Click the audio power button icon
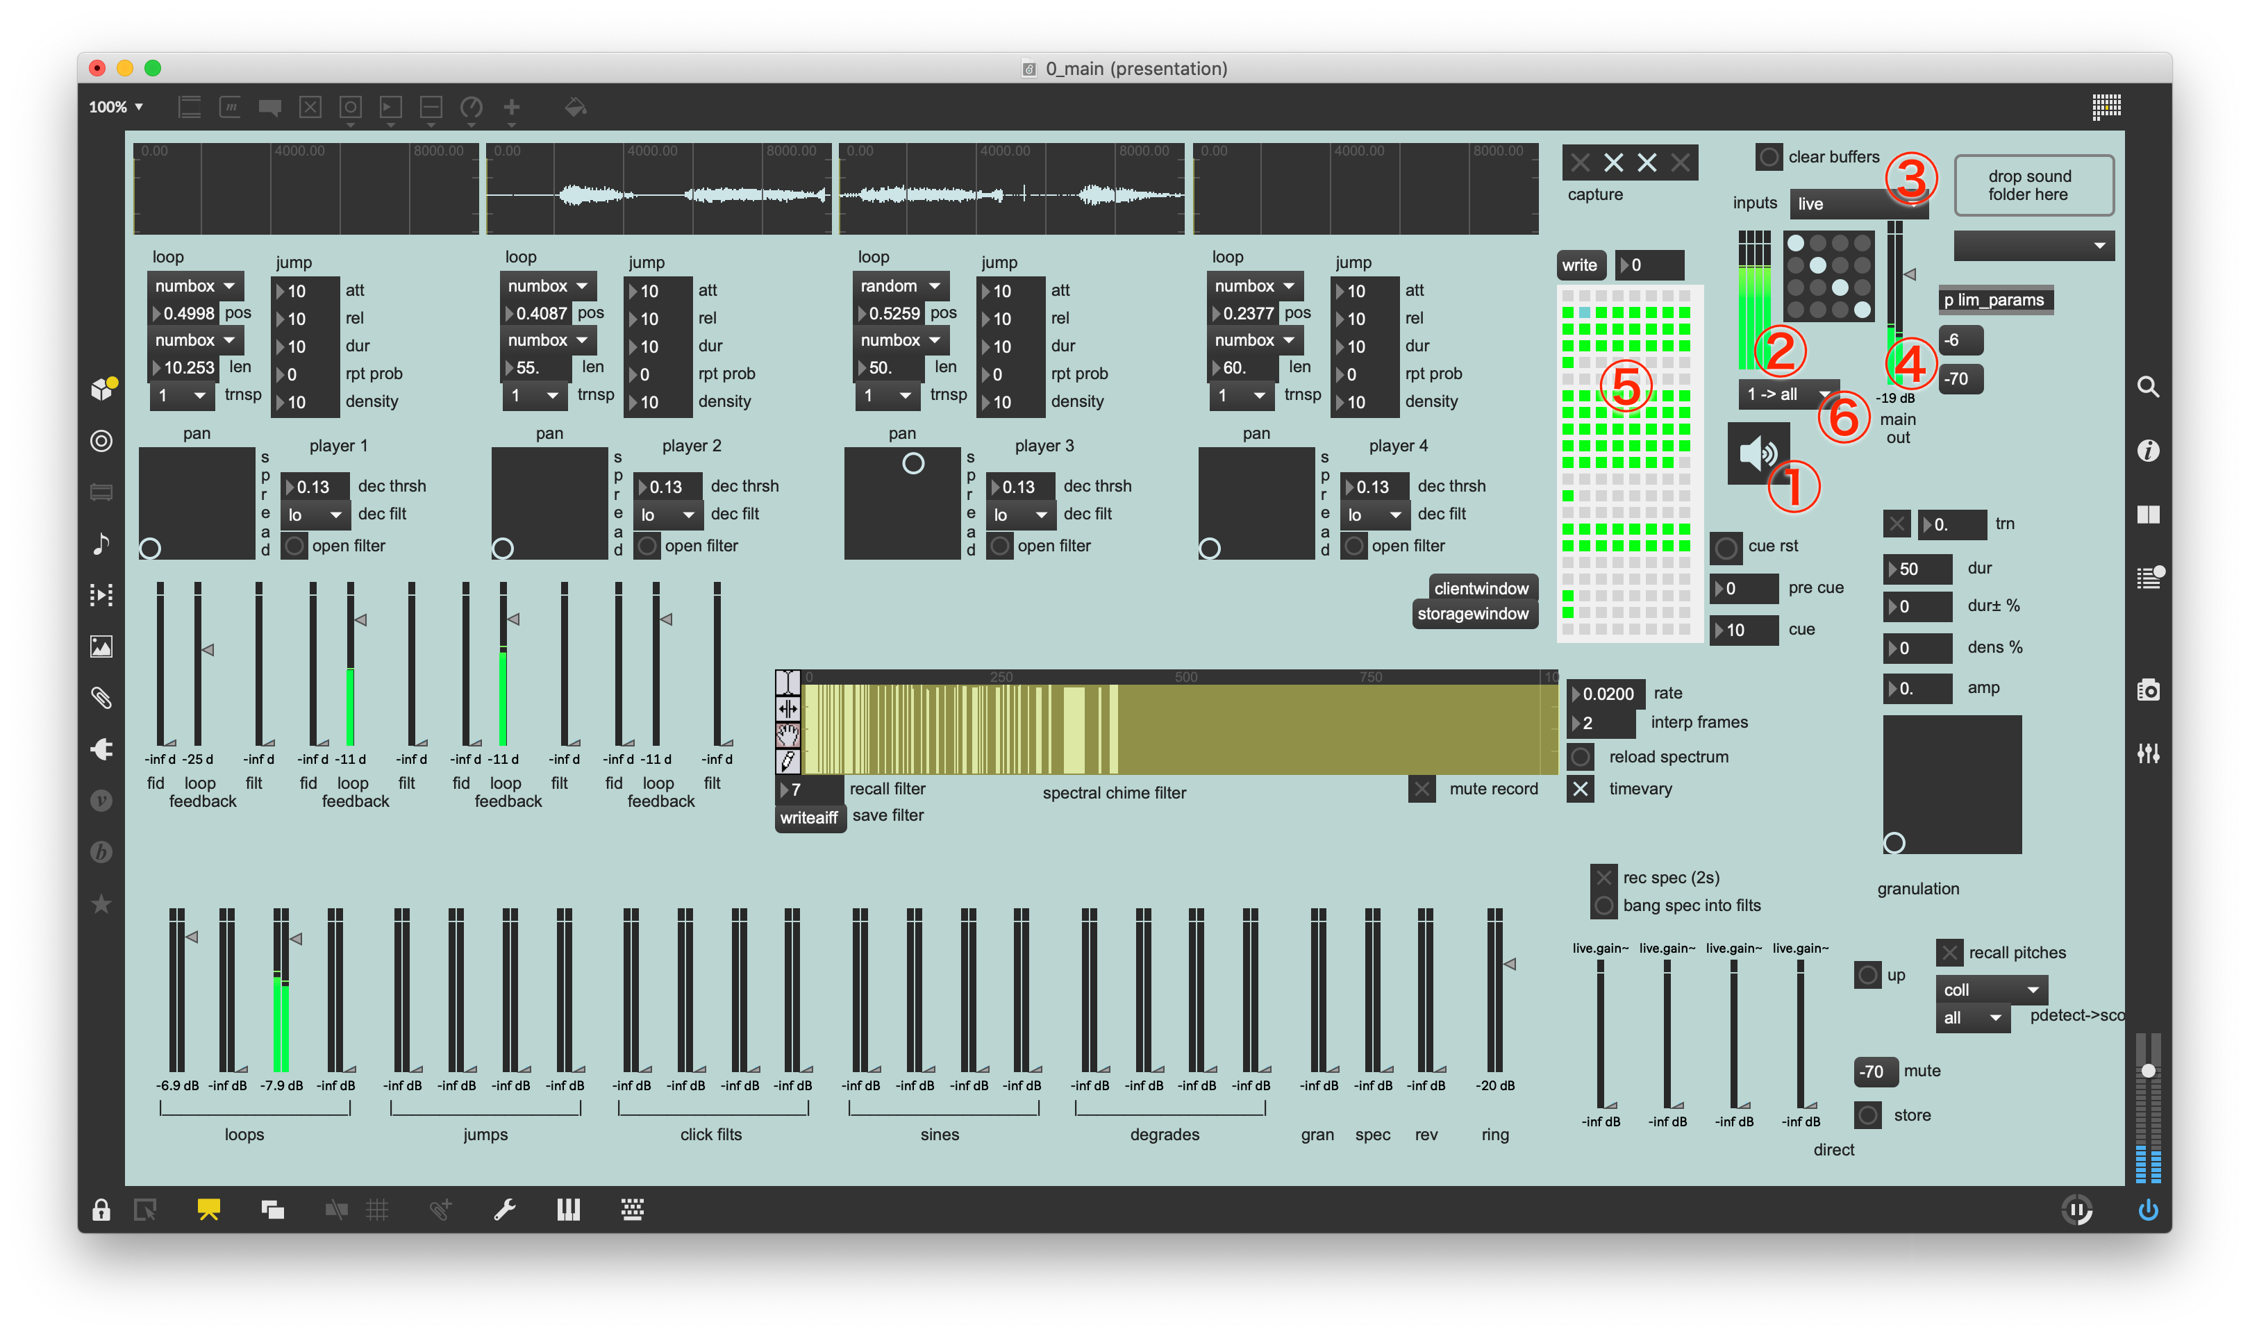Image resolution: width=2250 pixels, height=1336 pixels. coord(2147,1210)
